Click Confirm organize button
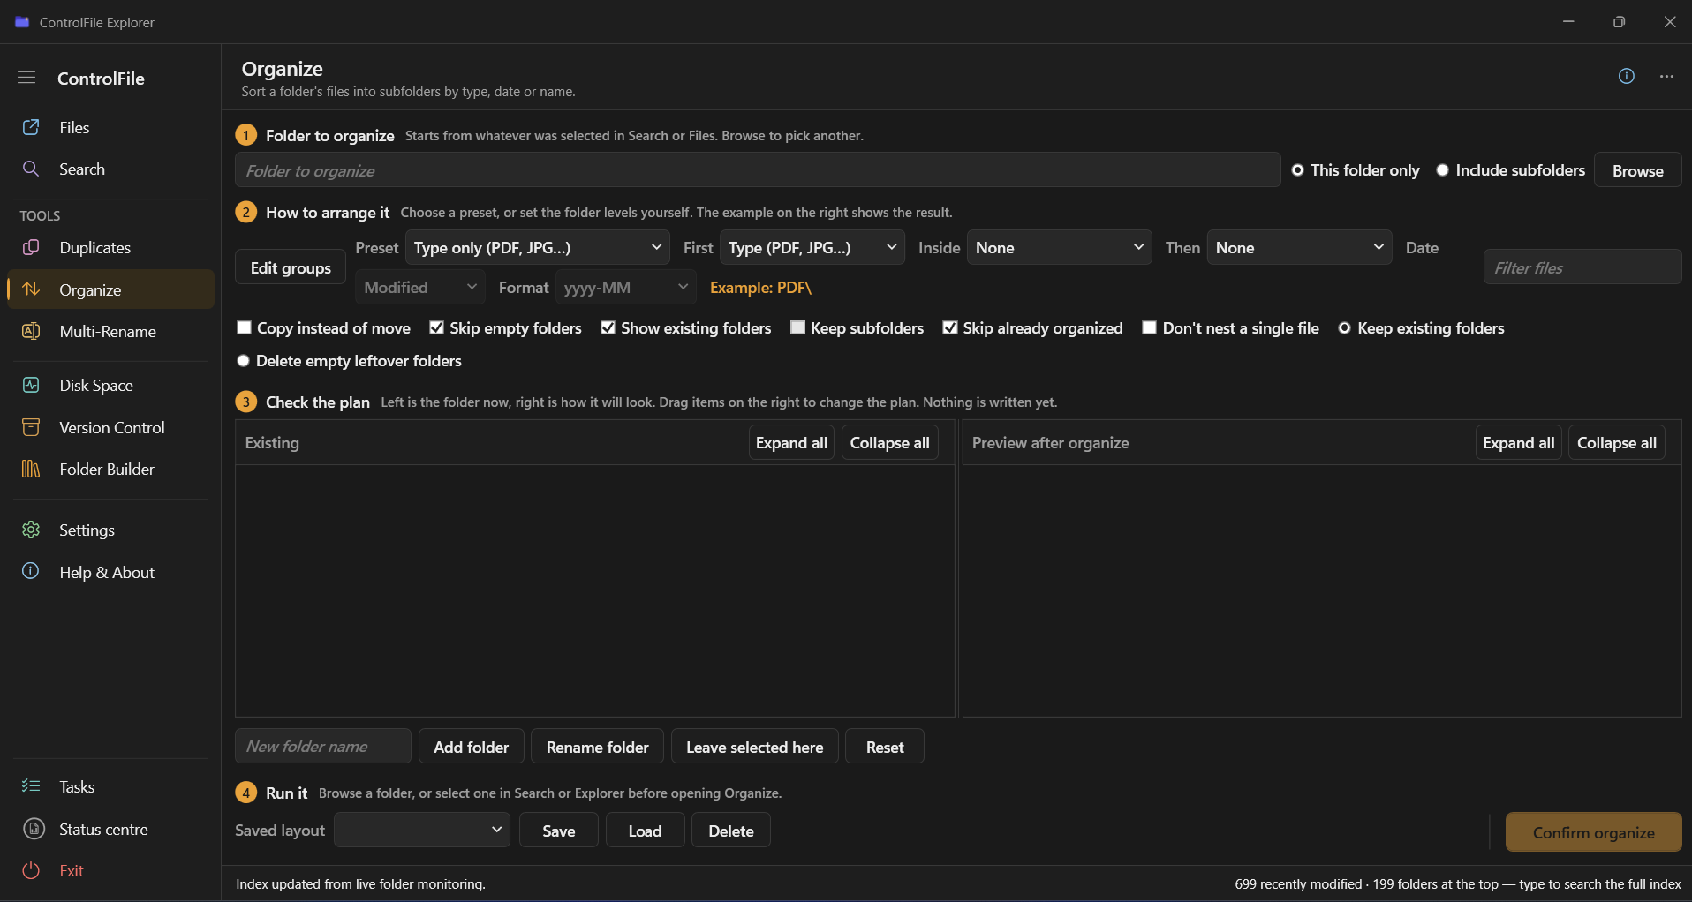Image resolution: width=1692 pixels, height=902 pixels. pyautogui.click(x=1593, y=832)
